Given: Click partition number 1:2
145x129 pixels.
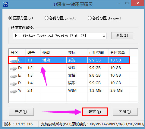Looking at the screenshot, I should [x=30, y=68].
